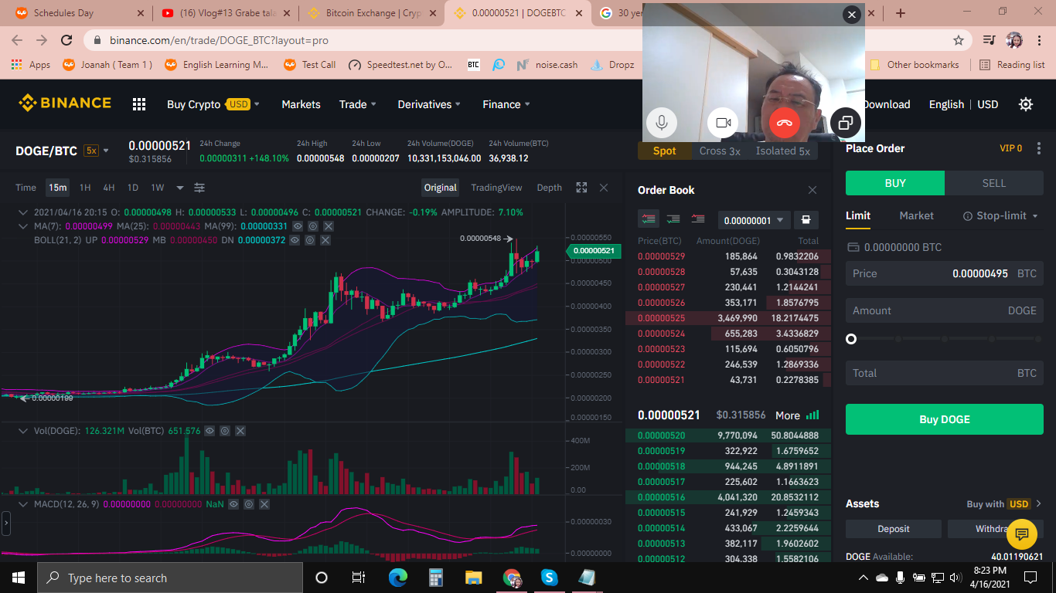This screenshot has height=593, width=1056.
Task: Open File Explorer from taskbar
Action: point(474,578)
